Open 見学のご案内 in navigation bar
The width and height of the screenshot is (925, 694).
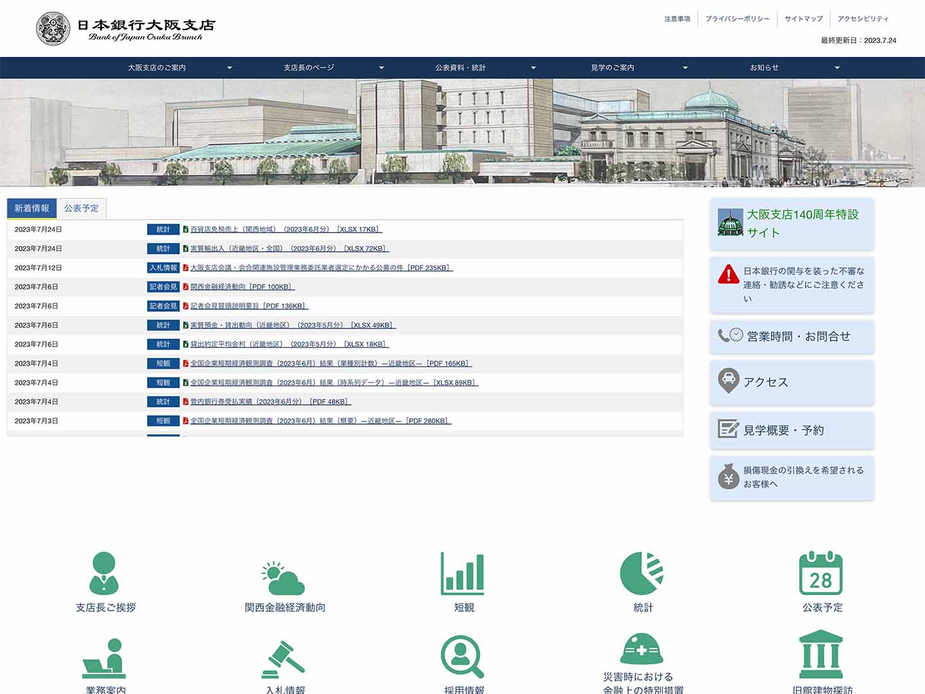(x=612, y=67)
